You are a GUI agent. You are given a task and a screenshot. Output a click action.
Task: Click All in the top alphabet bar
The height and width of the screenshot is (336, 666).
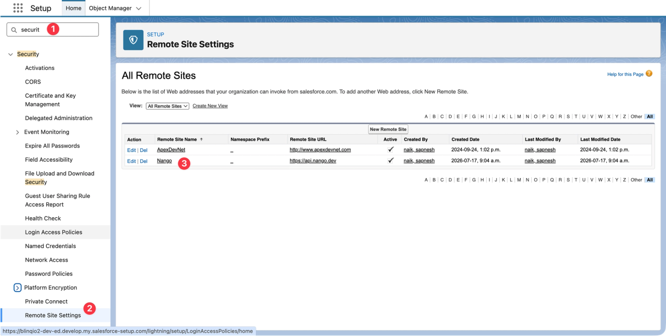[x=650, y=116]
